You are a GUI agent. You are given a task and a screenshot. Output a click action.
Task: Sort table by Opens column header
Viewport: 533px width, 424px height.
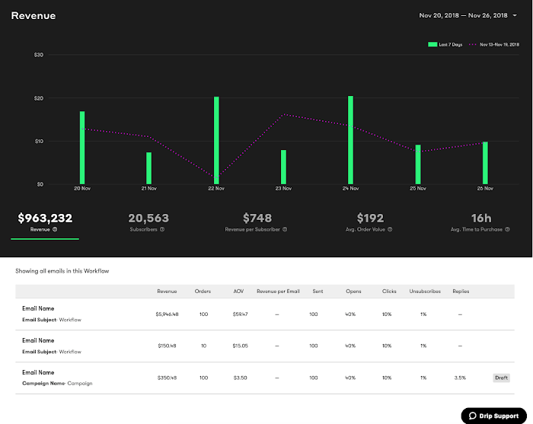(x=353, y=292)
